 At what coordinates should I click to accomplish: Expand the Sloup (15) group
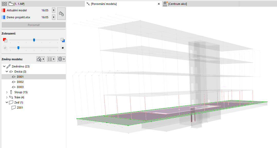[x=7, y=92]
